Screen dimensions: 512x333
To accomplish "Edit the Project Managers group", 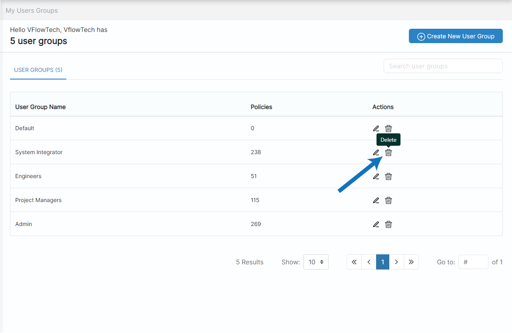I will pyautogui.click(x=376, y=200).
